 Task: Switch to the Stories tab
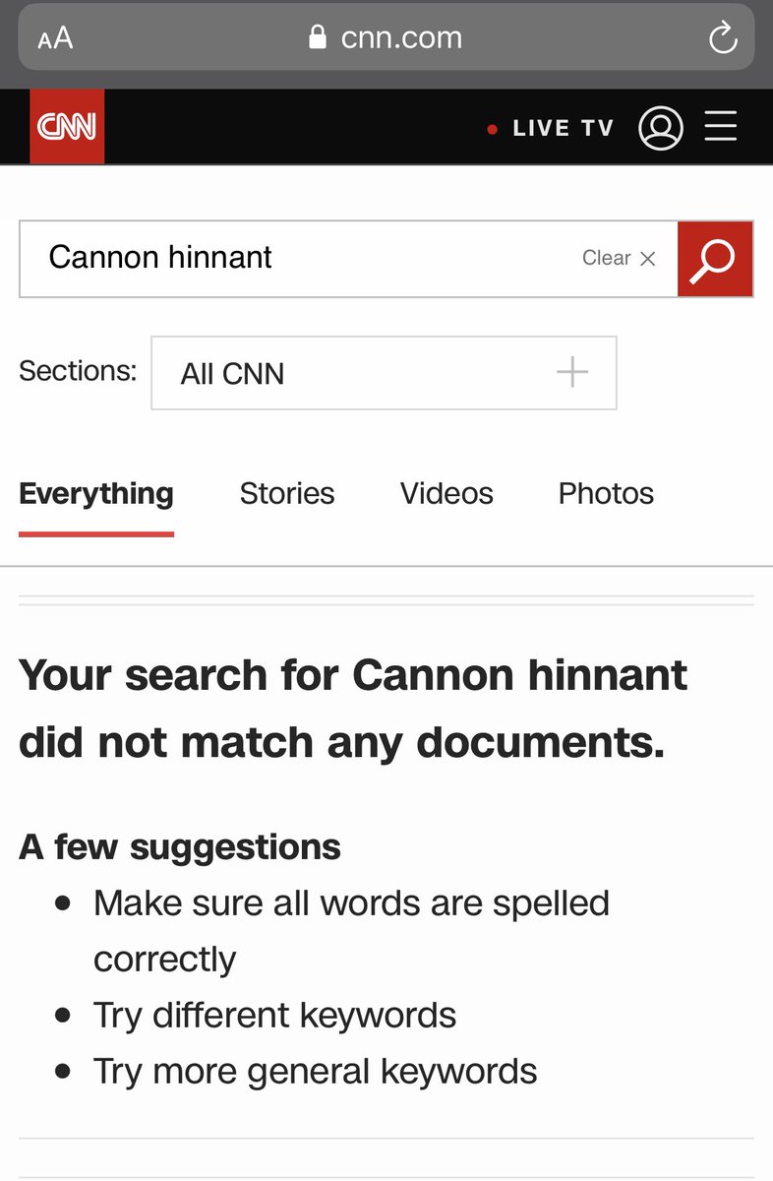click(287, 493)
